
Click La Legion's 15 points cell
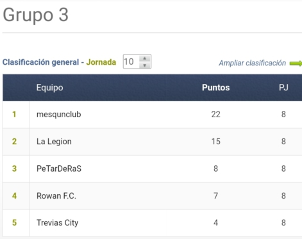(x=216, y=142)
